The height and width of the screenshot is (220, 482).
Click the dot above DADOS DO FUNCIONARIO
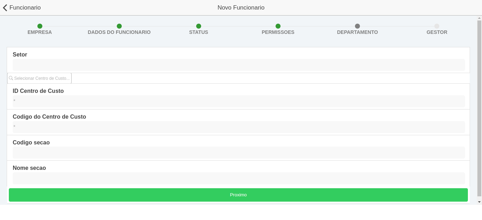[x=119, y=26]
